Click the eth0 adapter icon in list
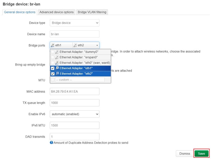Screen dimensions: 211x159 point(57,63)
